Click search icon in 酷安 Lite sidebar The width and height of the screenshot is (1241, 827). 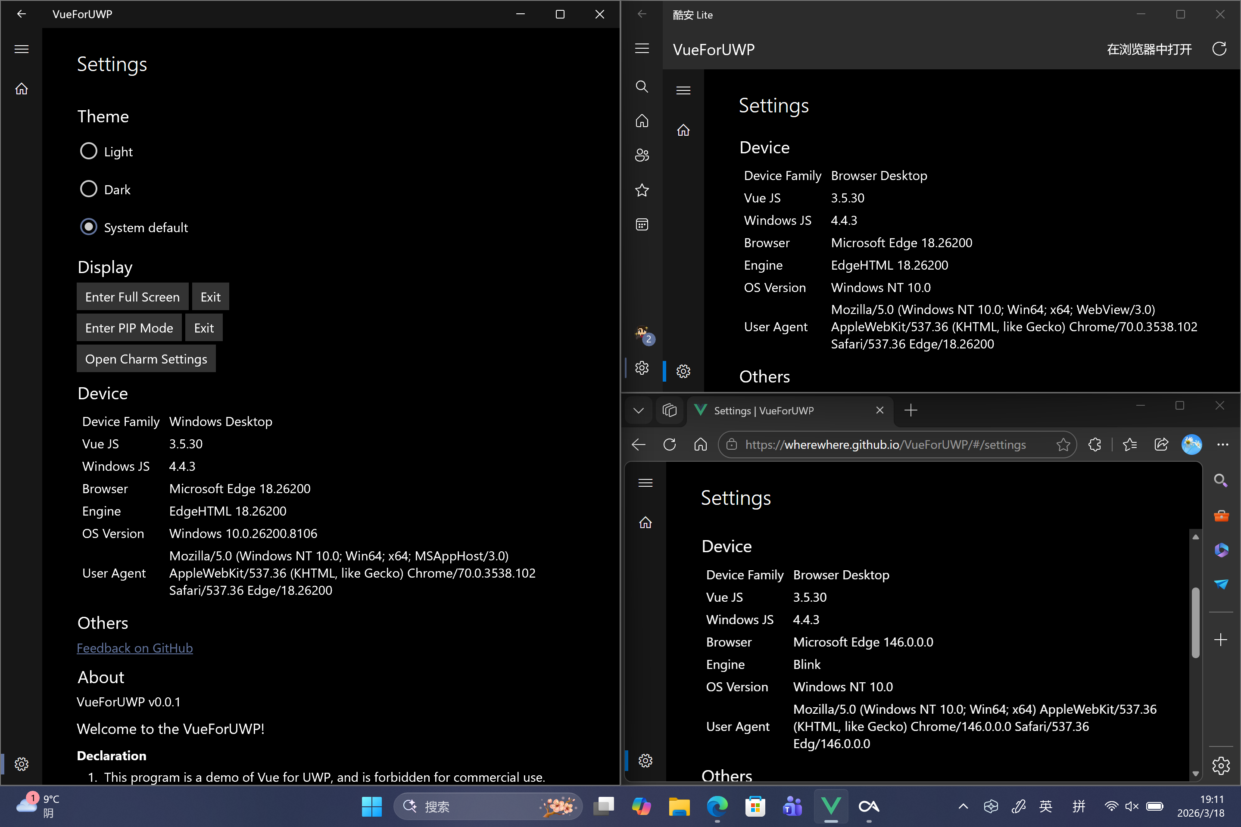click(642, 87)
